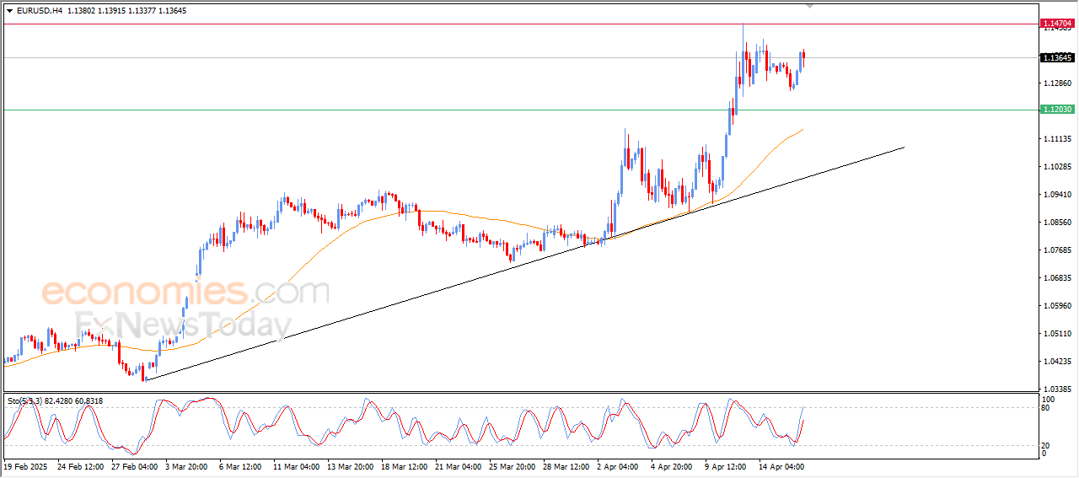
Task: Click the 1.07685 price axis value
Action: tap(1057, 250)
